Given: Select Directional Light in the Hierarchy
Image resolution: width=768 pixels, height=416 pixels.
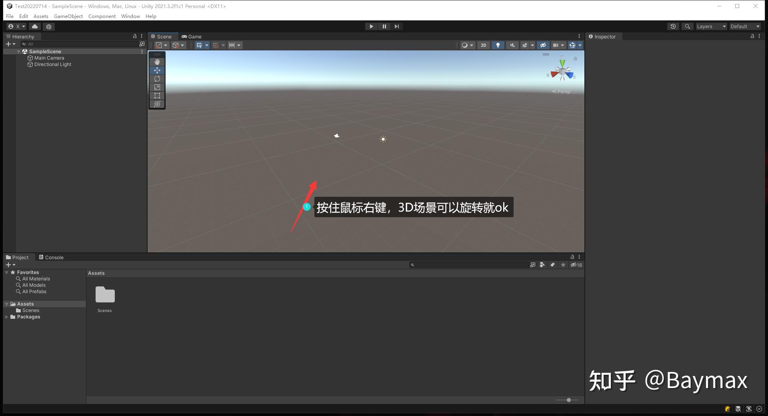Looking at the screenshot, I should [52, 64].
